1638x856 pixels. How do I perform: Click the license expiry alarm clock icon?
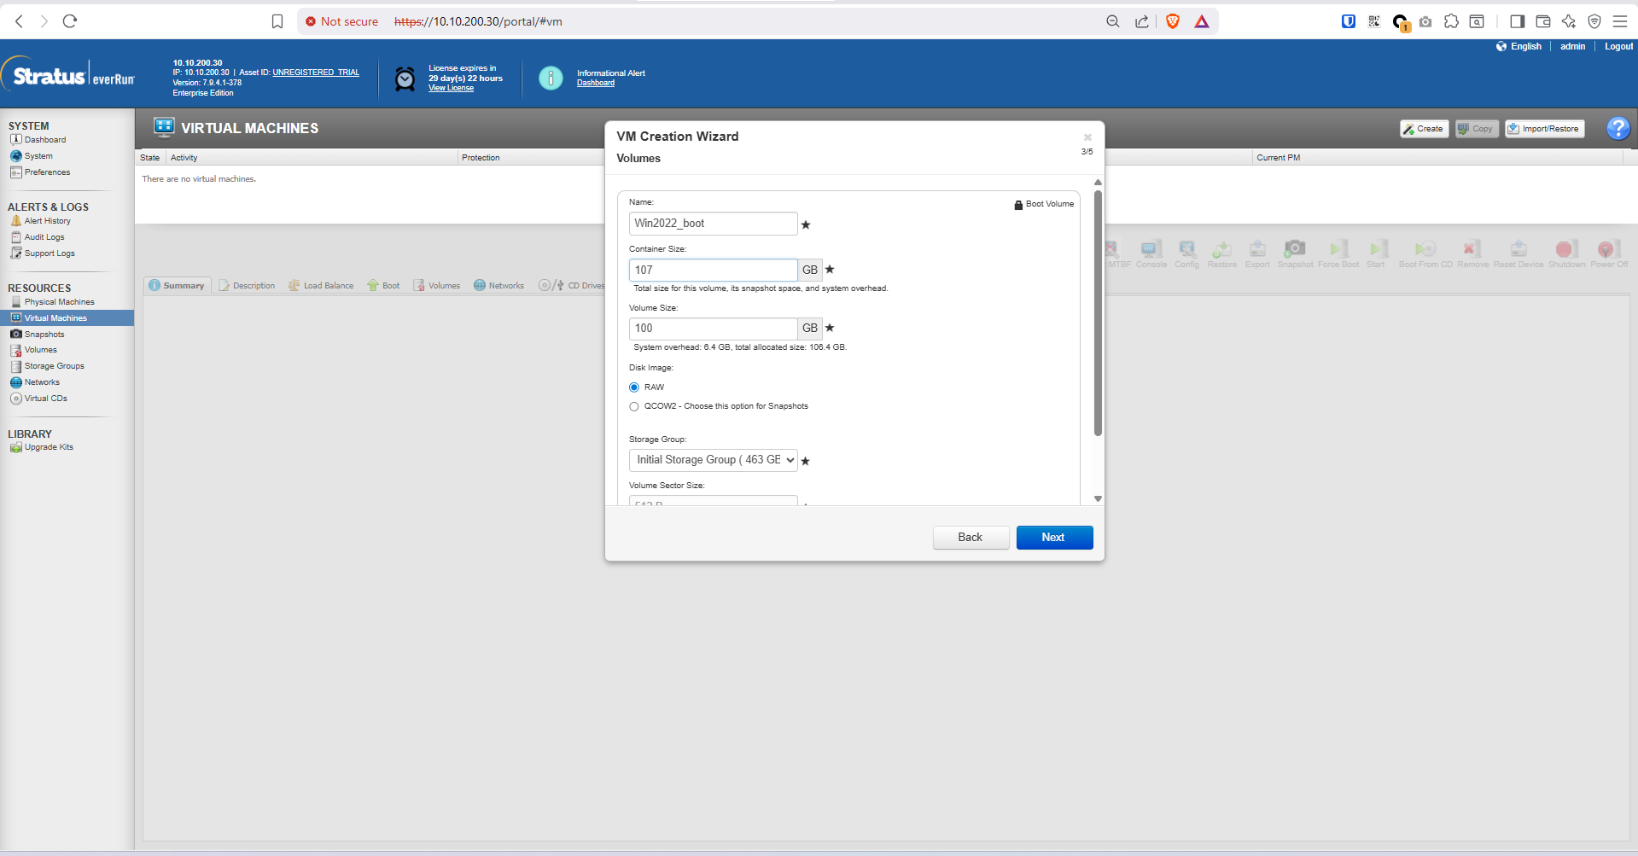[405, 79]
